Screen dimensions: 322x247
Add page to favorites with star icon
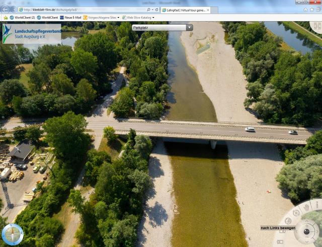[x=312, y=10]
